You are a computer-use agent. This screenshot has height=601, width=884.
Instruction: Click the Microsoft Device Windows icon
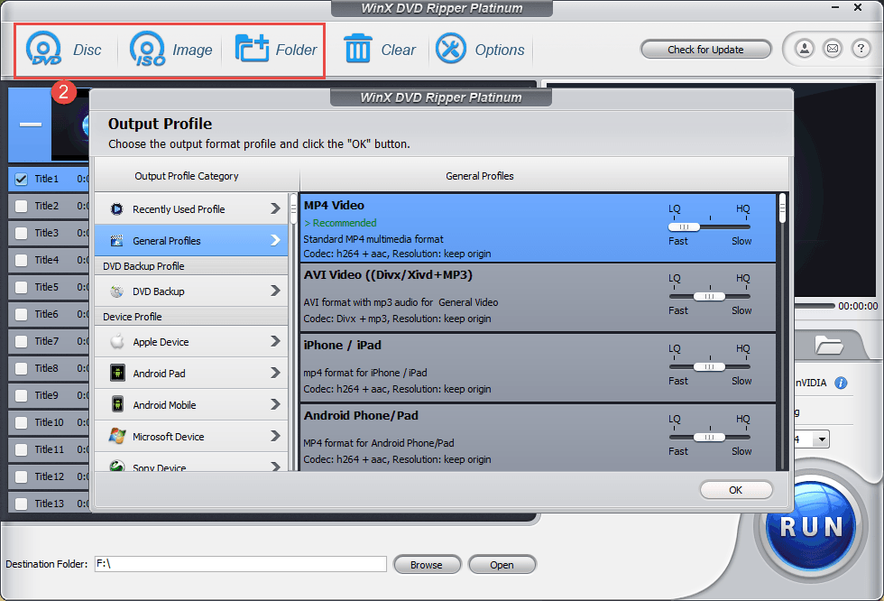pyautogui.click(x=117, y=436)
